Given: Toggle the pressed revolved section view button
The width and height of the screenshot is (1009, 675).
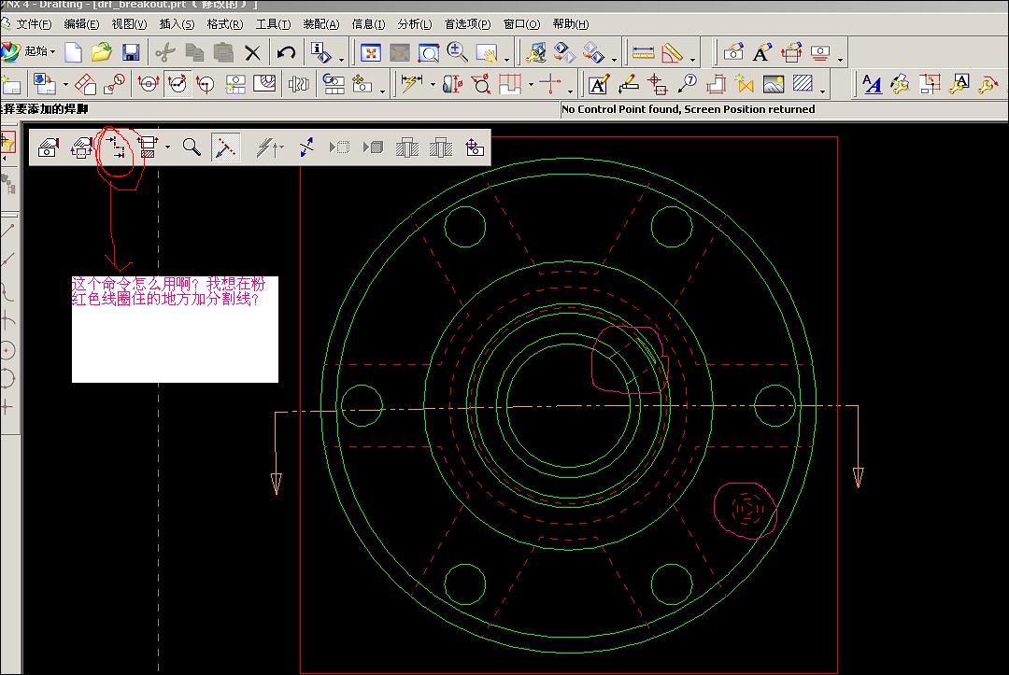Looking at the screenshot, I should [177, 84].
